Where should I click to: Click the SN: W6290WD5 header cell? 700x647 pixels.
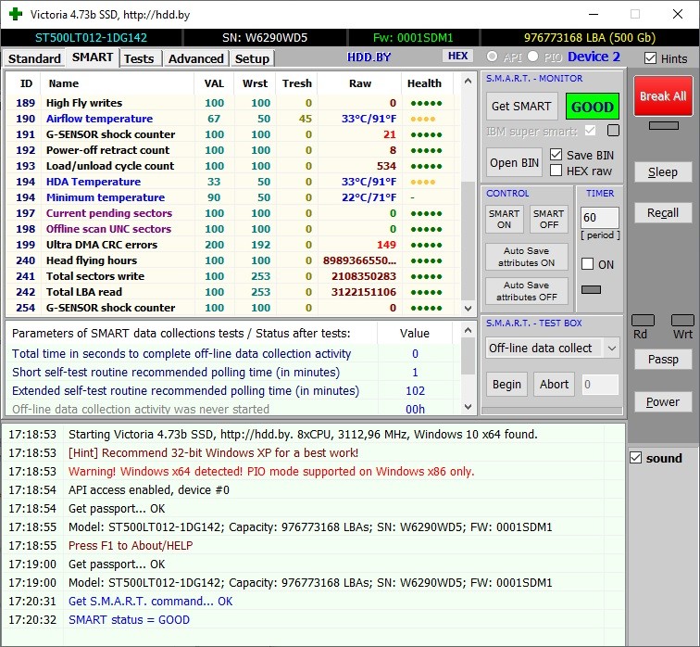click(265, 37)
